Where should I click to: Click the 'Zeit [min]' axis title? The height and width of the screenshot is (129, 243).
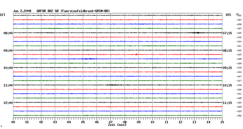pyautogui.click(x=117, y=125)
